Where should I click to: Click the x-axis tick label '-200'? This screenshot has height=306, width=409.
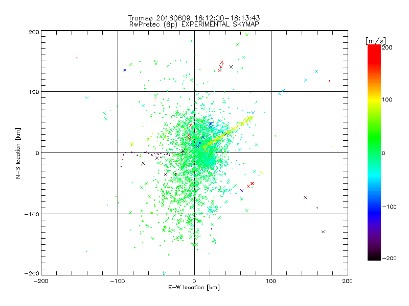pos(41,281)
